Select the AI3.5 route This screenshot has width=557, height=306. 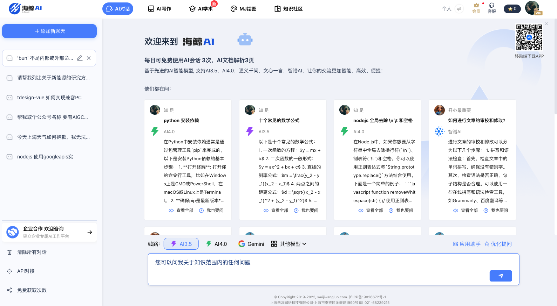coord(181,244)
